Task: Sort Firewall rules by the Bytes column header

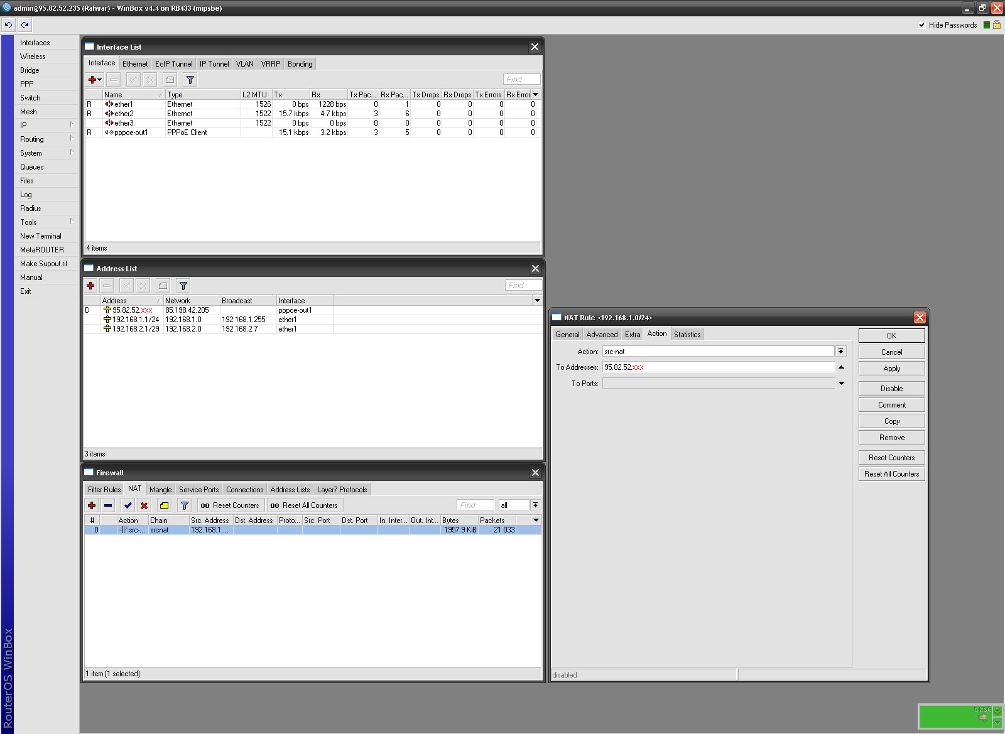Action: tap(459, 521)
